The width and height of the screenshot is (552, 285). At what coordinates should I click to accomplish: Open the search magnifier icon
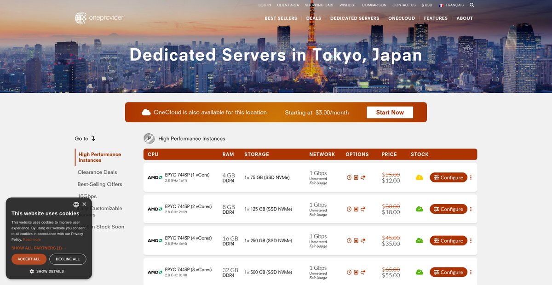472,5
